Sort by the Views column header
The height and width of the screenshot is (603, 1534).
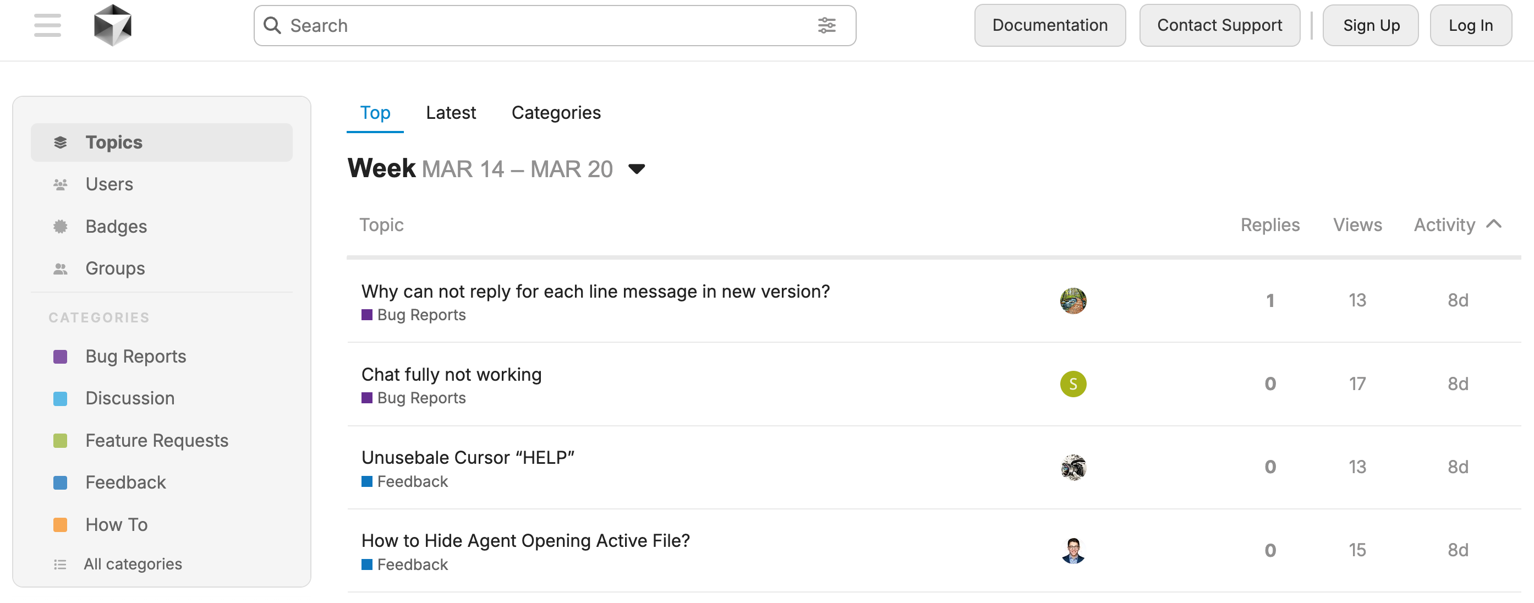1357,225
